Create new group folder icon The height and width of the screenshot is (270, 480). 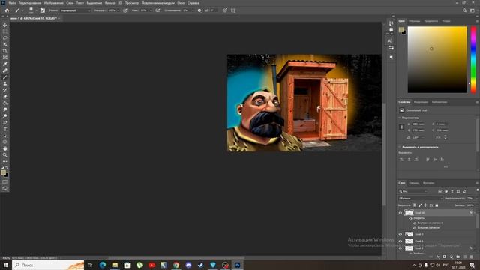click(458, 256)
